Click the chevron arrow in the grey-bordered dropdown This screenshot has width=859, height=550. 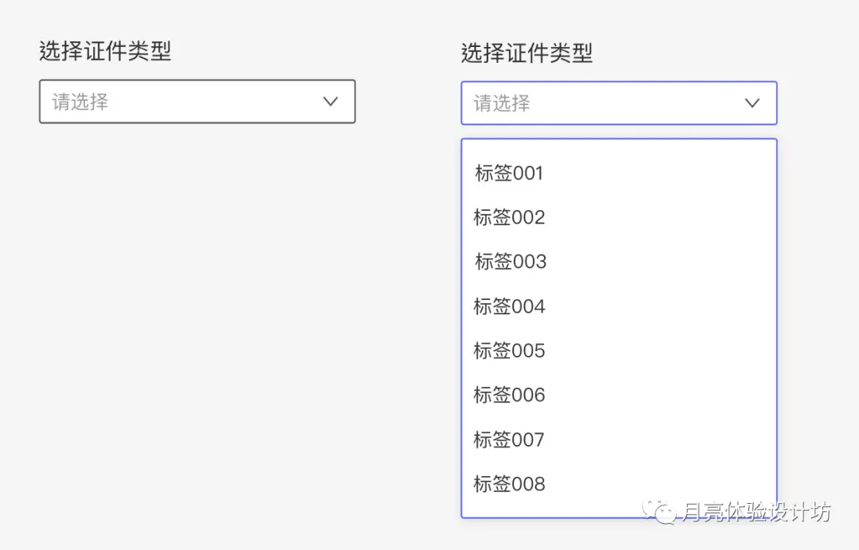(330, 101)
